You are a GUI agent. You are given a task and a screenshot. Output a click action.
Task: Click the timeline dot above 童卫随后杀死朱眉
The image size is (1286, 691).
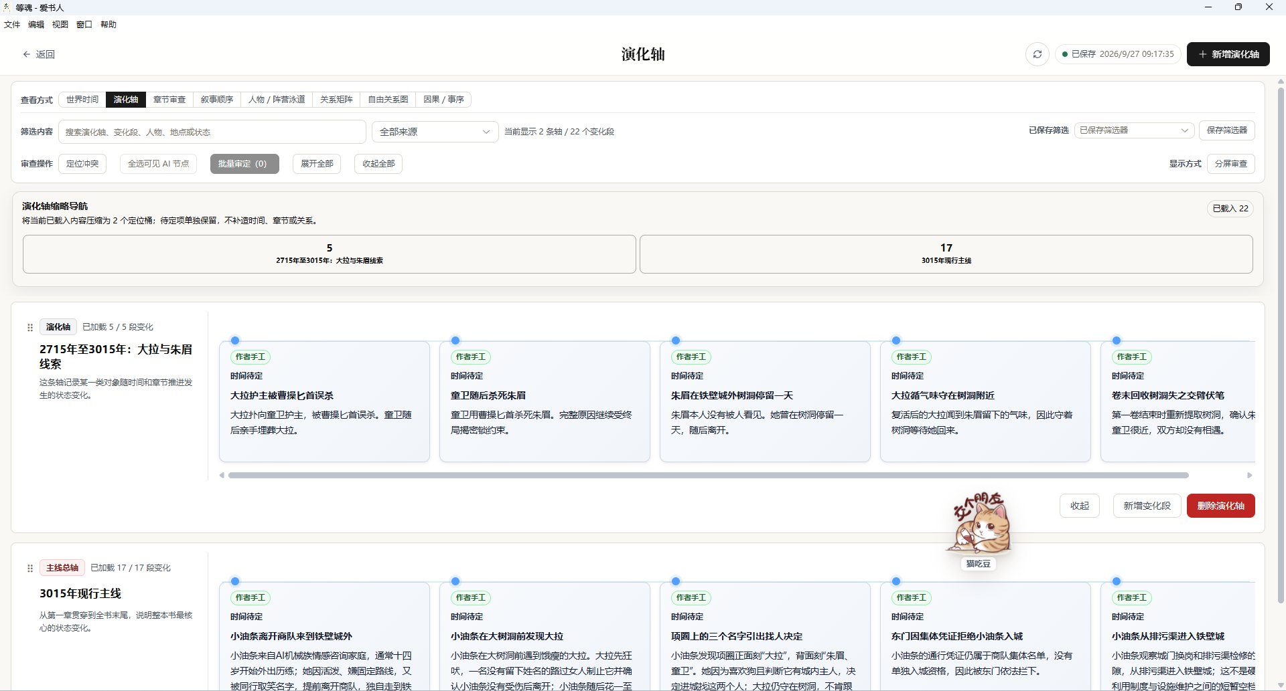[455, 340]
